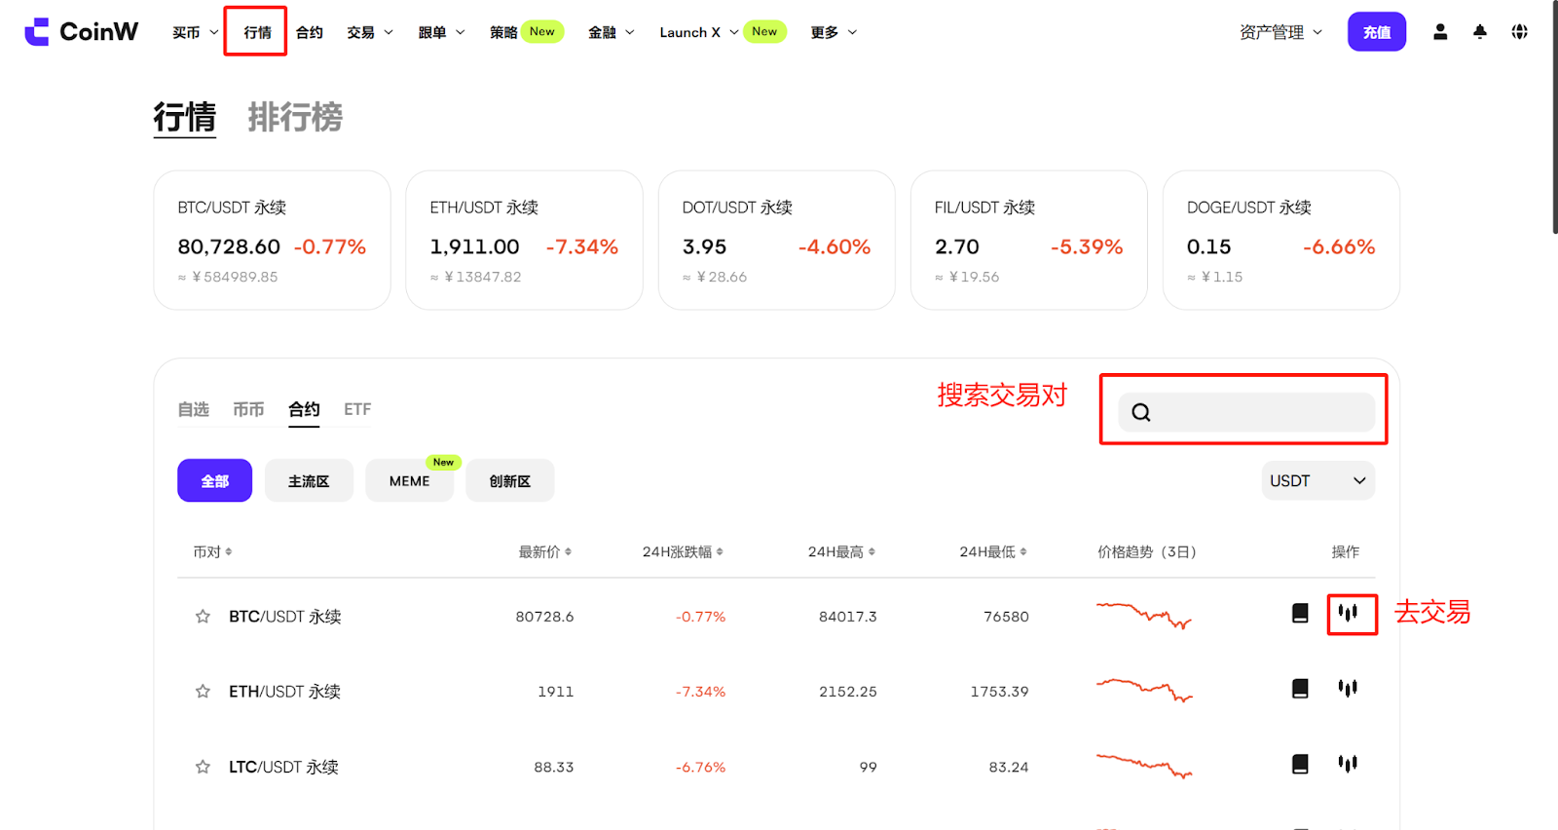Open the USDT currency dropdown

coord(1318,481)
